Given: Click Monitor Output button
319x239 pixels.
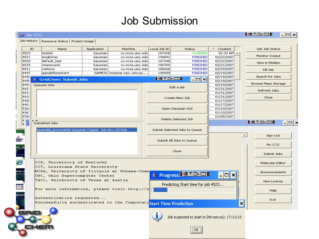Looking at the screenshot, I should click(268, 56).
